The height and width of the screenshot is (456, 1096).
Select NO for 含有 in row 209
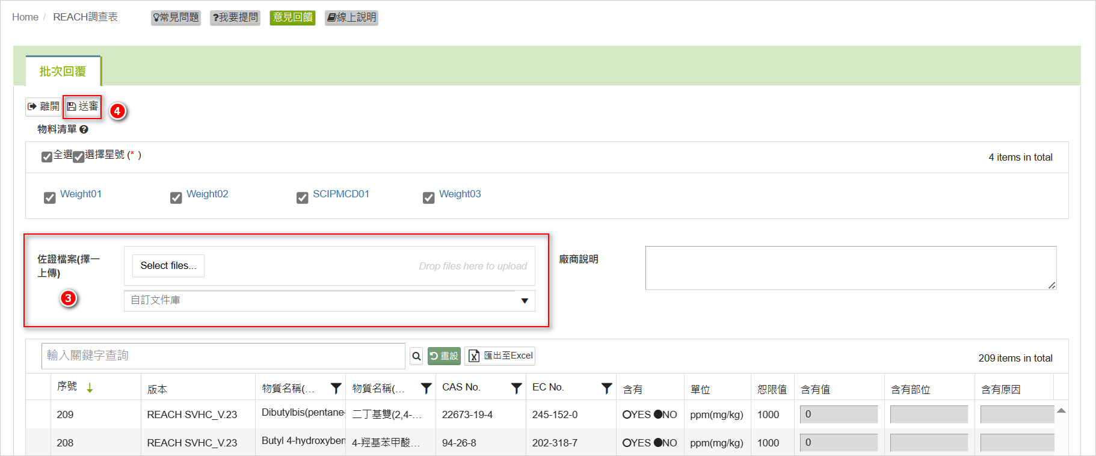pos(657,414)
